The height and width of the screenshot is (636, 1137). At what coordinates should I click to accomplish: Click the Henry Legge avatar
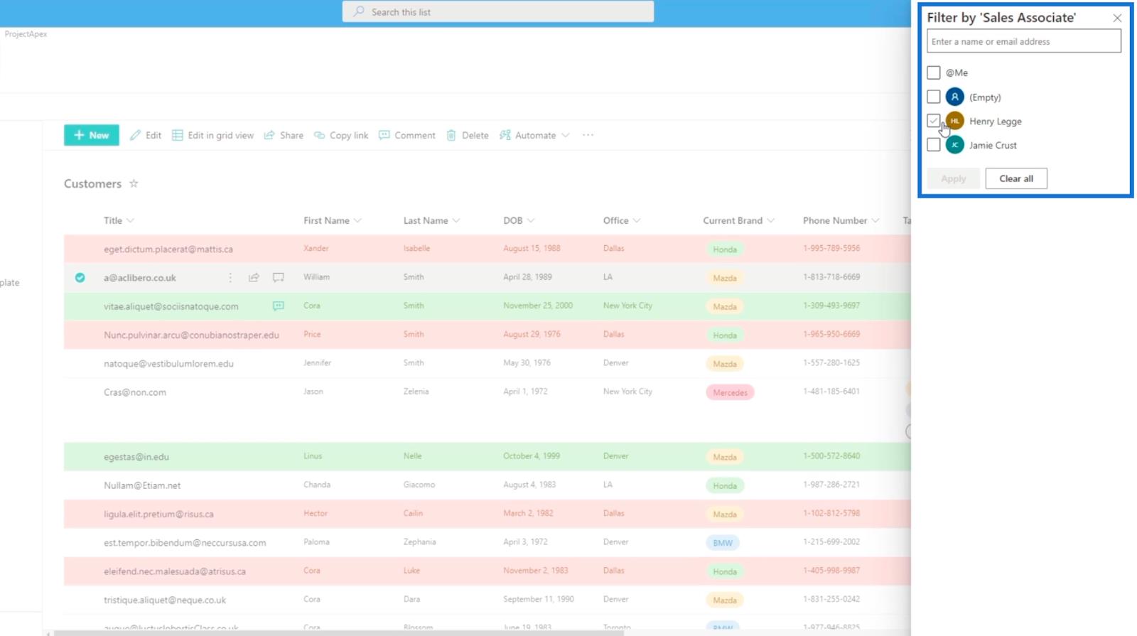[x=955, y=121]
